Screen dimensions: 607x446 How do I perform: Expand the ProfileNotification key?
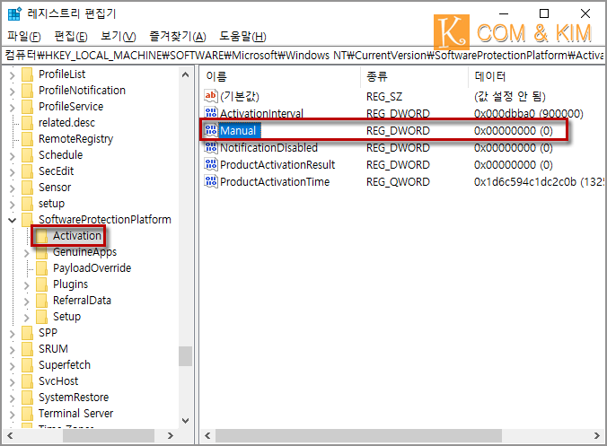coord(12,91)
